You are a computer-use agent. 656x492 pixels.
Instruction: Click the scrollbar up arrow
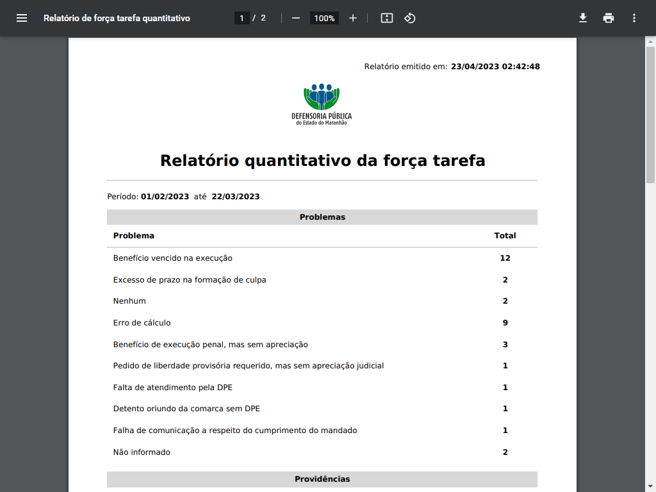click(650, 42)
